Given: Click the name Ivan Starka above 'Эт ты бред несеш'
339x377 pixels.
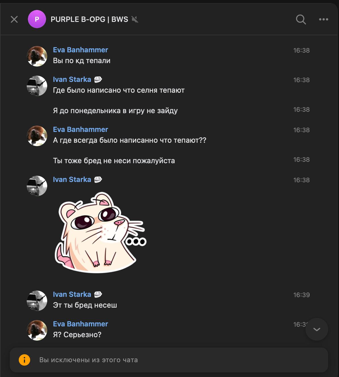Looking at the screenshot, I should (72, 295).
